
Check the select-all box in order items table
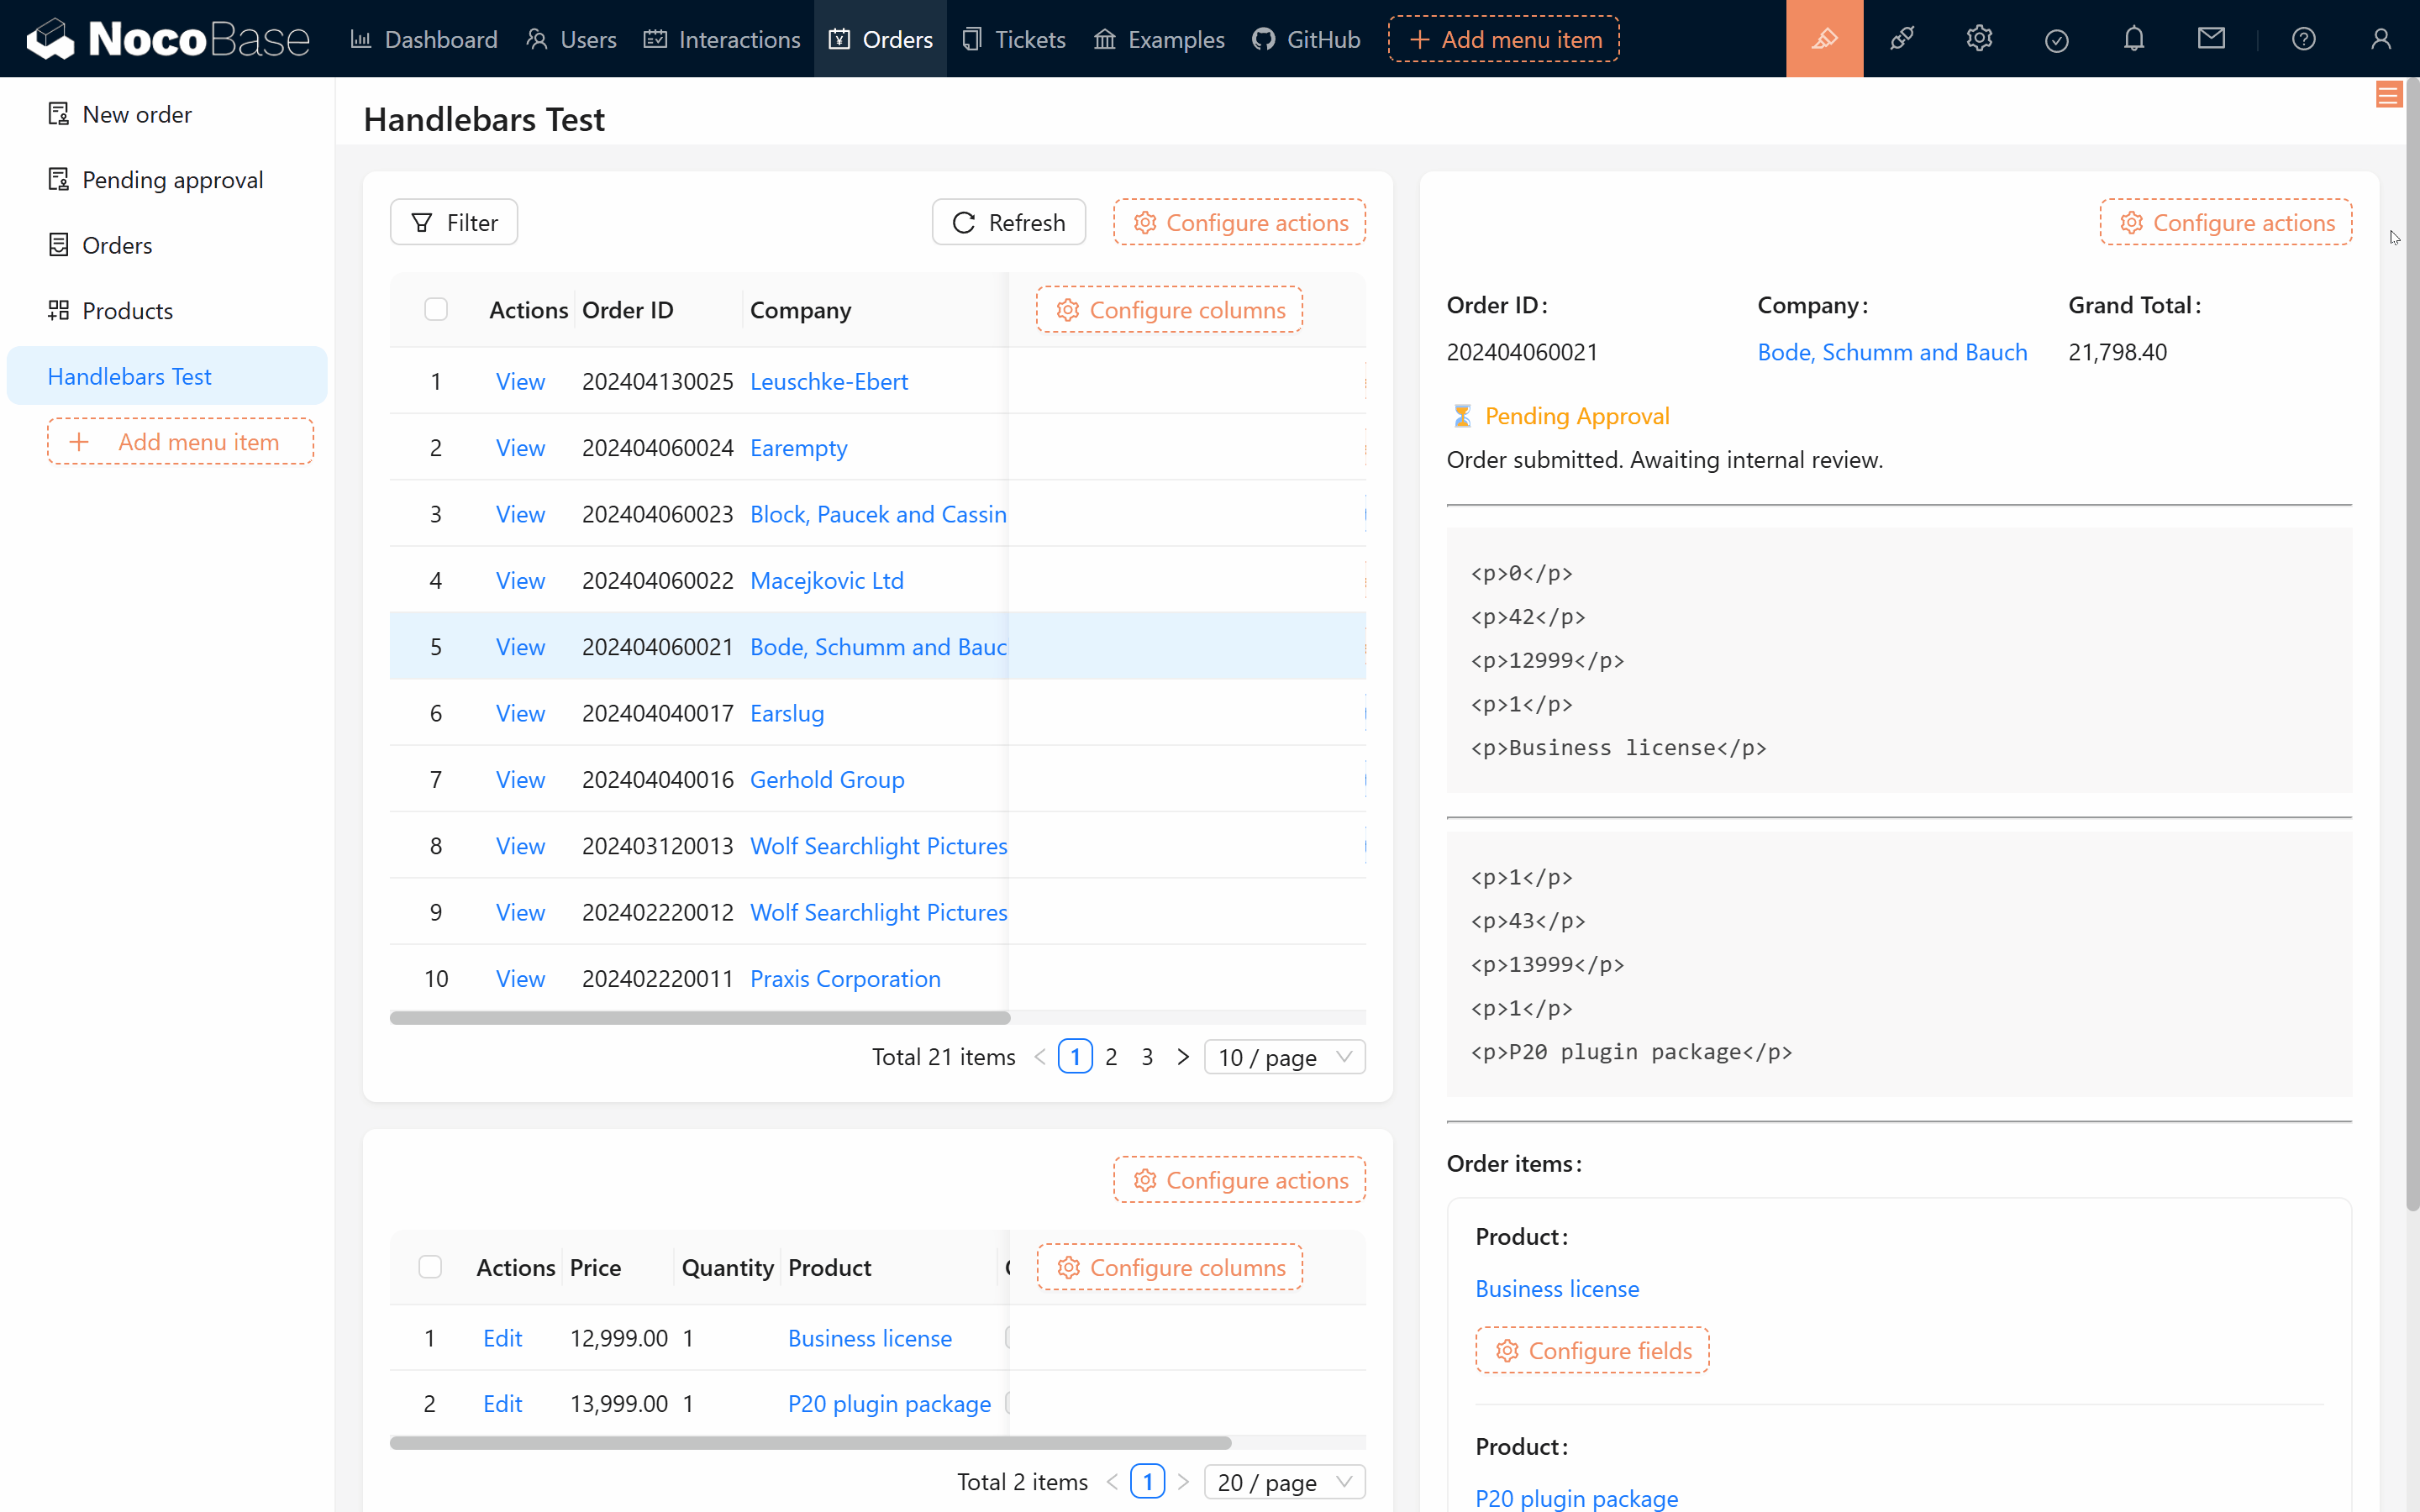[x=430, y=1267]
